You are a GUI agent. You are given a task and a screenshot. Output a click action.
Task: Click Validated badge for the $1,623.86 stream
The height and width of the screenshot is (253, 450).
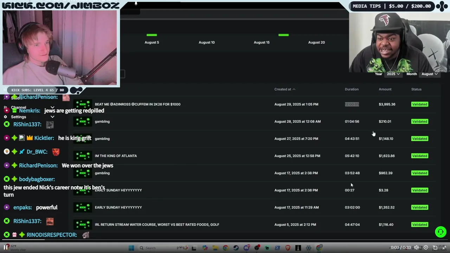point(420,156)
